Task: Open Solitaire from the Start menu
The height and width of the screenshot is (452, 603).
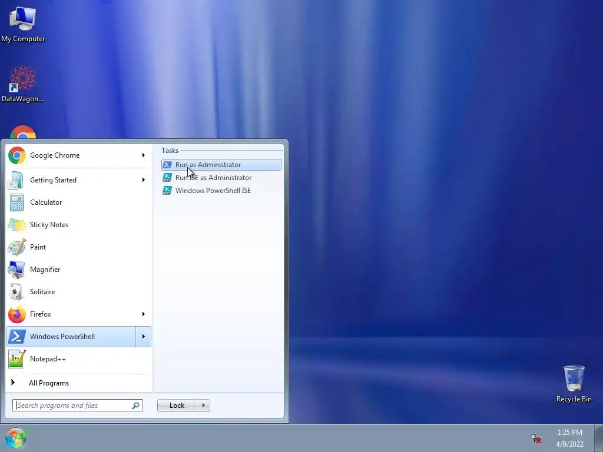Action: tap(79, 292)
